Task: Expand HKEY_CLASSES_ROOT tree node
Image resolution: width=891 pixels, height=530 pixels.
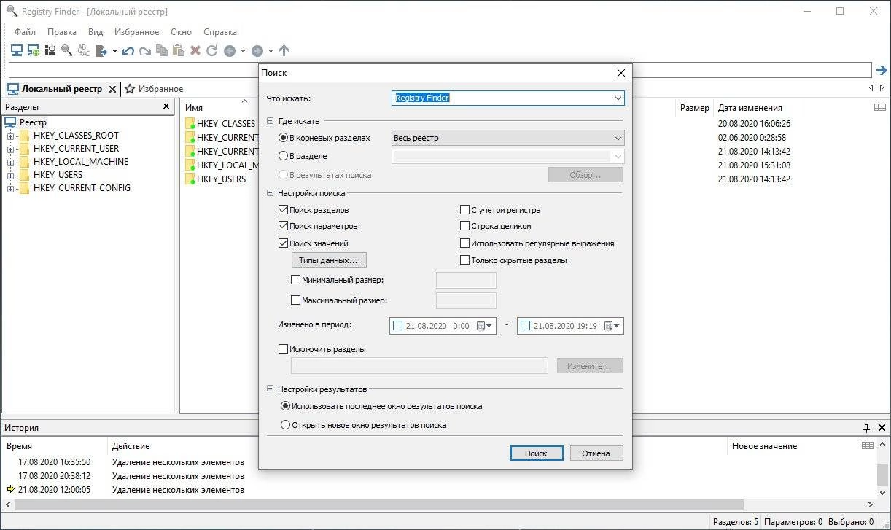Action: point(11,136)
